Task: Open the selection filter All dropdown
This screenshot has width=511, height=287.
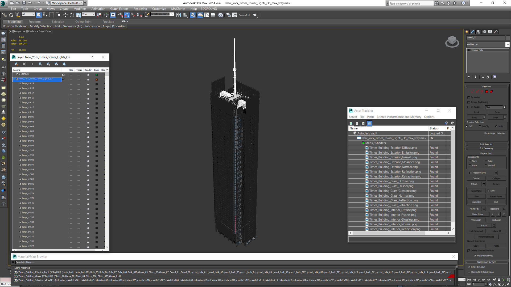Action: (28, 14)
